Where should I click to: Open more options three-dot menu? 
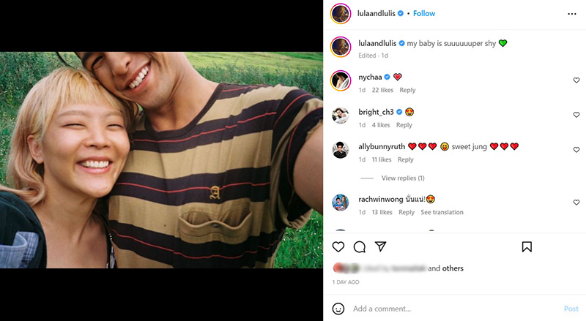572,13
